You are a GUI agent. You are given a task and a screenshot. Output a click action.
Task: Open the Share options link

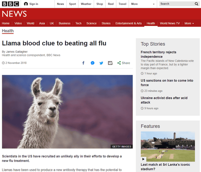coord(123,63)
